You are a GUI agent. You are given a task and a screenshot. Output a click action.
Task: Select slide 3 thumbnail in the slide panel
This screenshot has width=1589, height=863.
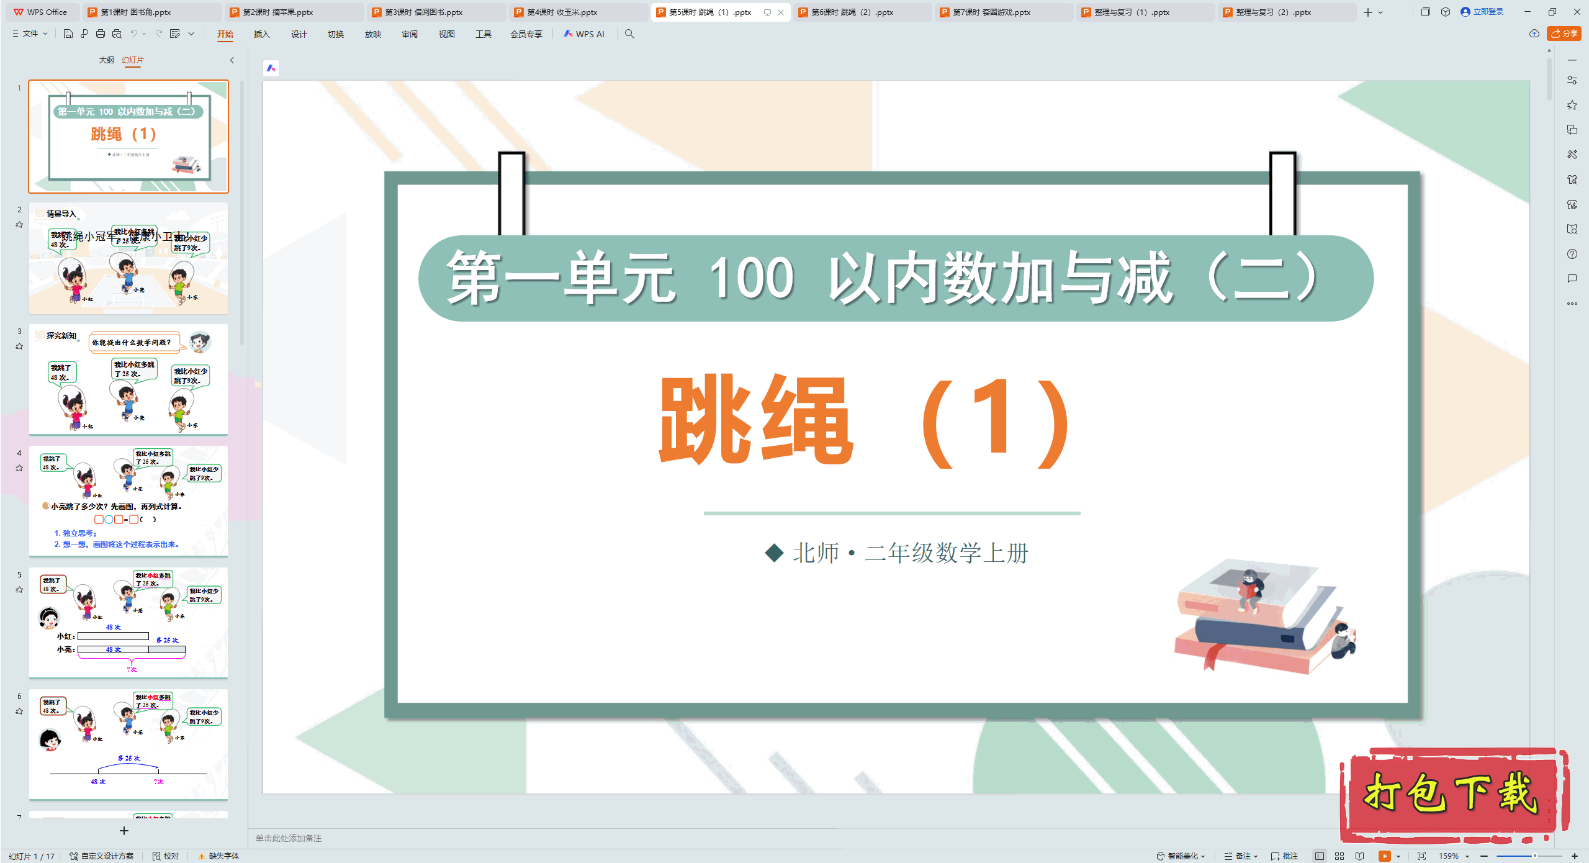(x=128, y=380)
